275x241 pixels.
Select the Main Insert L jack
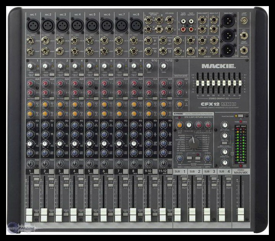point(202,20)
